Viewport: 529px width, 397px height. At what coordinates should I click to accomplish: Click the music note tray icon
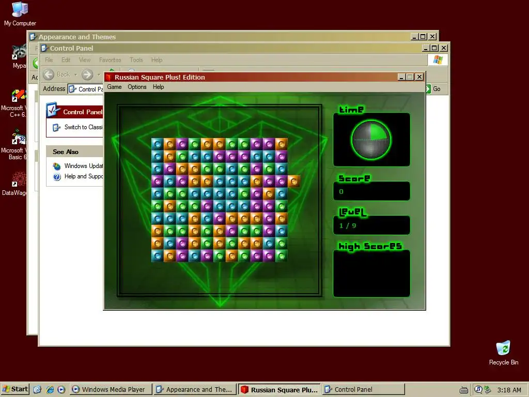(x=478, y=390)
